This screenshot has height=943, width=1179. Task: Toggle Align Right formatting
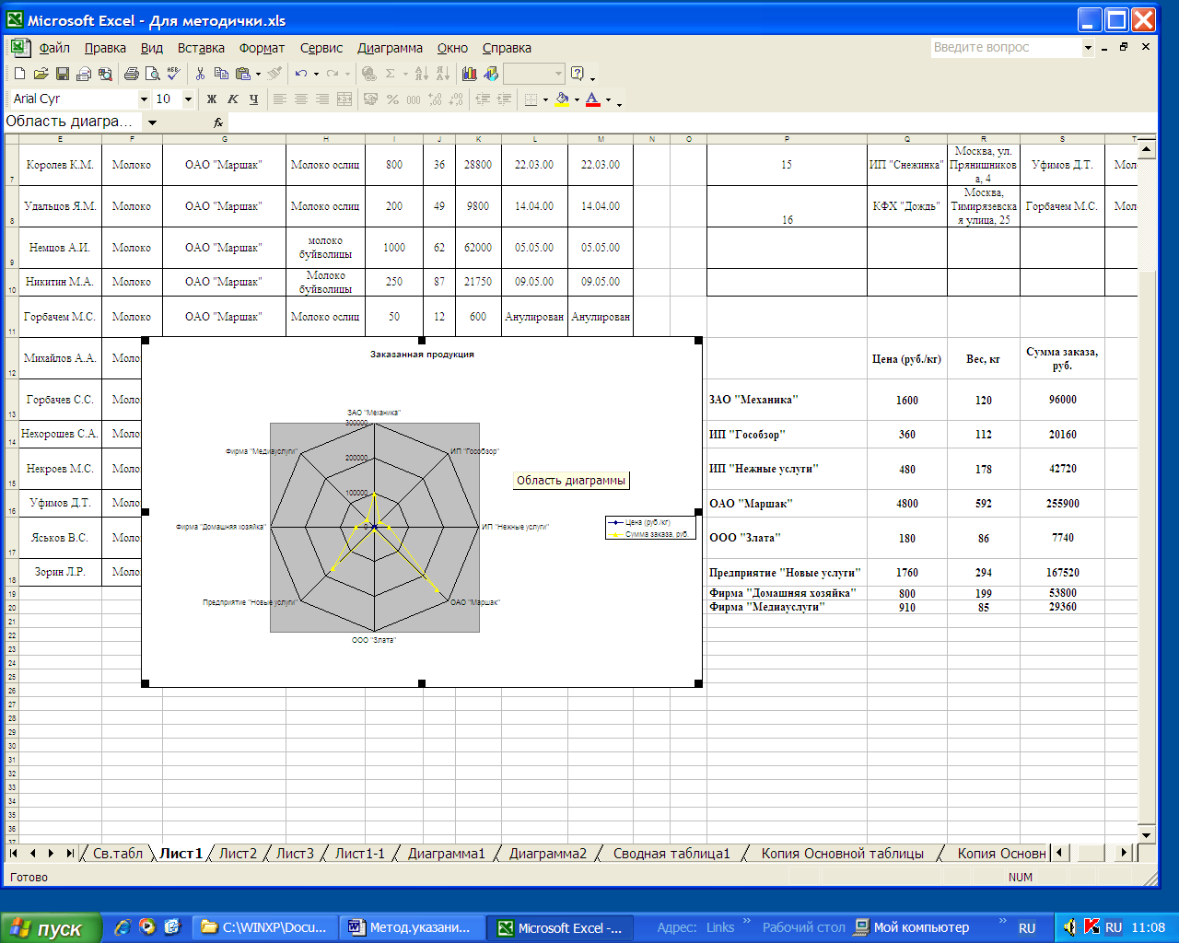(322, 99)
